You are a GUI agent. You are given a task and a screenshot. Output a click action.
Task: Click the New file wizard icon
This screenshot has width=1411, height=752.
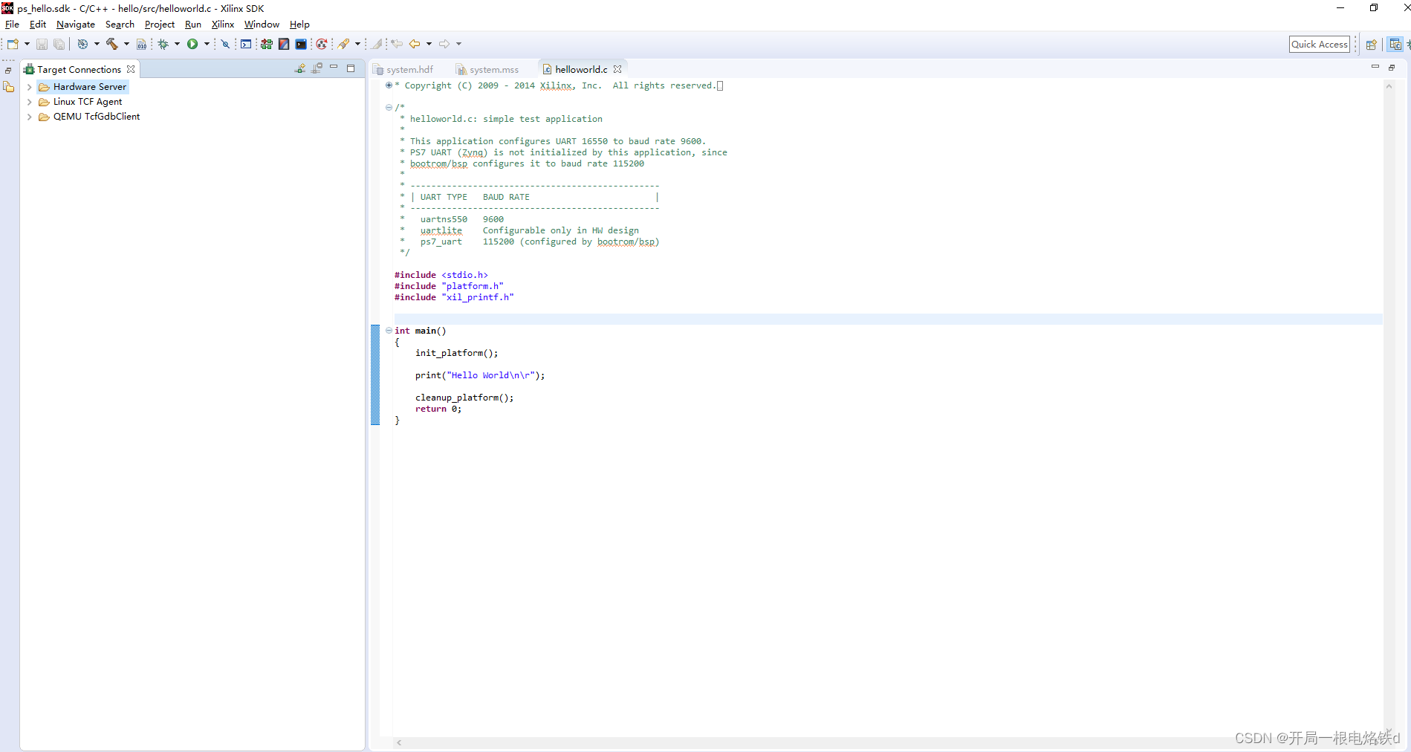click(x=13, y=44)
